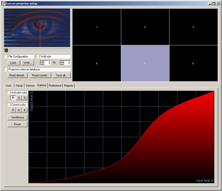
Task: Click Save all... button
Action: click(x=62, y=75)
